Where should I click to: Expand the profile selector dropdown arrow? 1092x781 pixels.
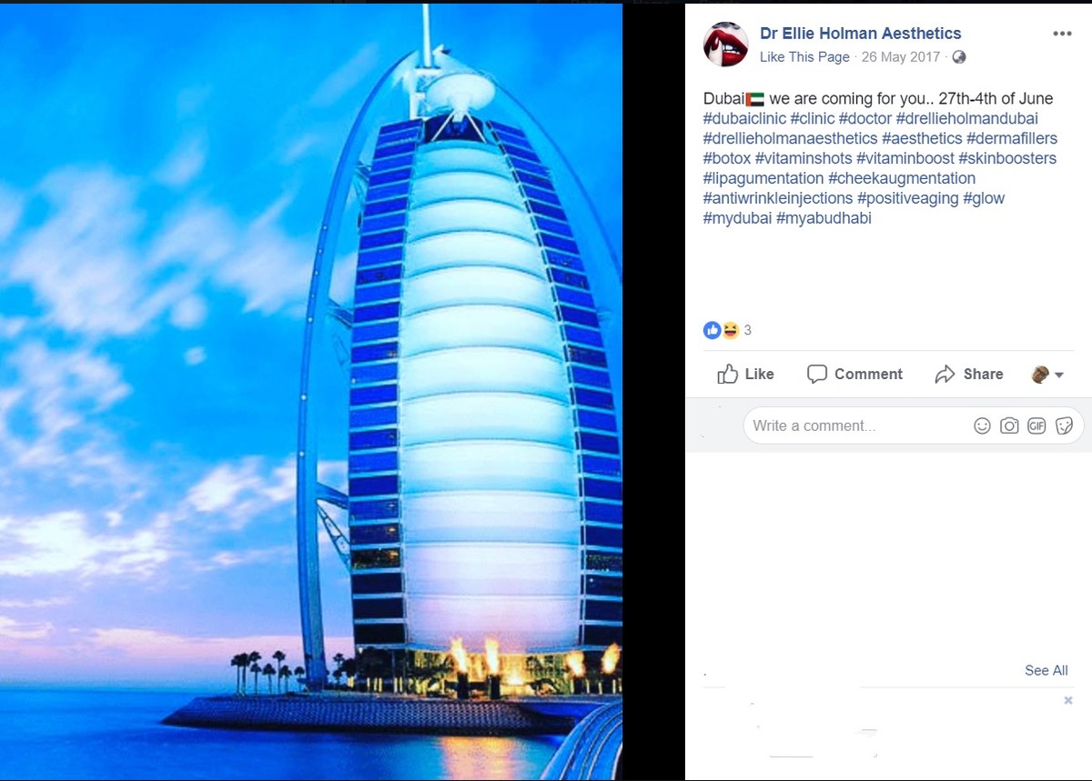(1059, 375)
